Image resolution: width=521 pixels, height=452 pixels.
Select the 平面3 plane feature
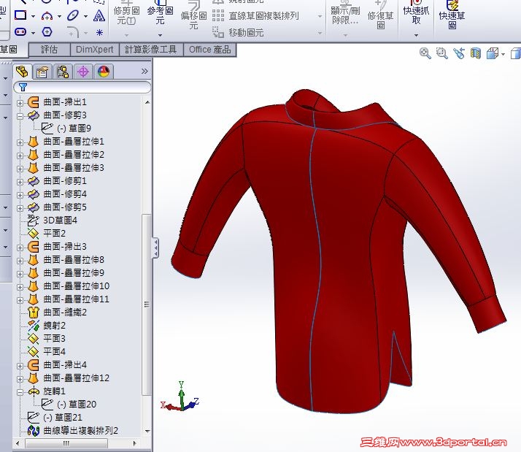pos(55,339)
